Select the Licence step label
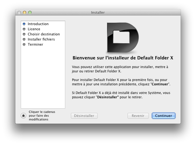 [x=34, y=29]
